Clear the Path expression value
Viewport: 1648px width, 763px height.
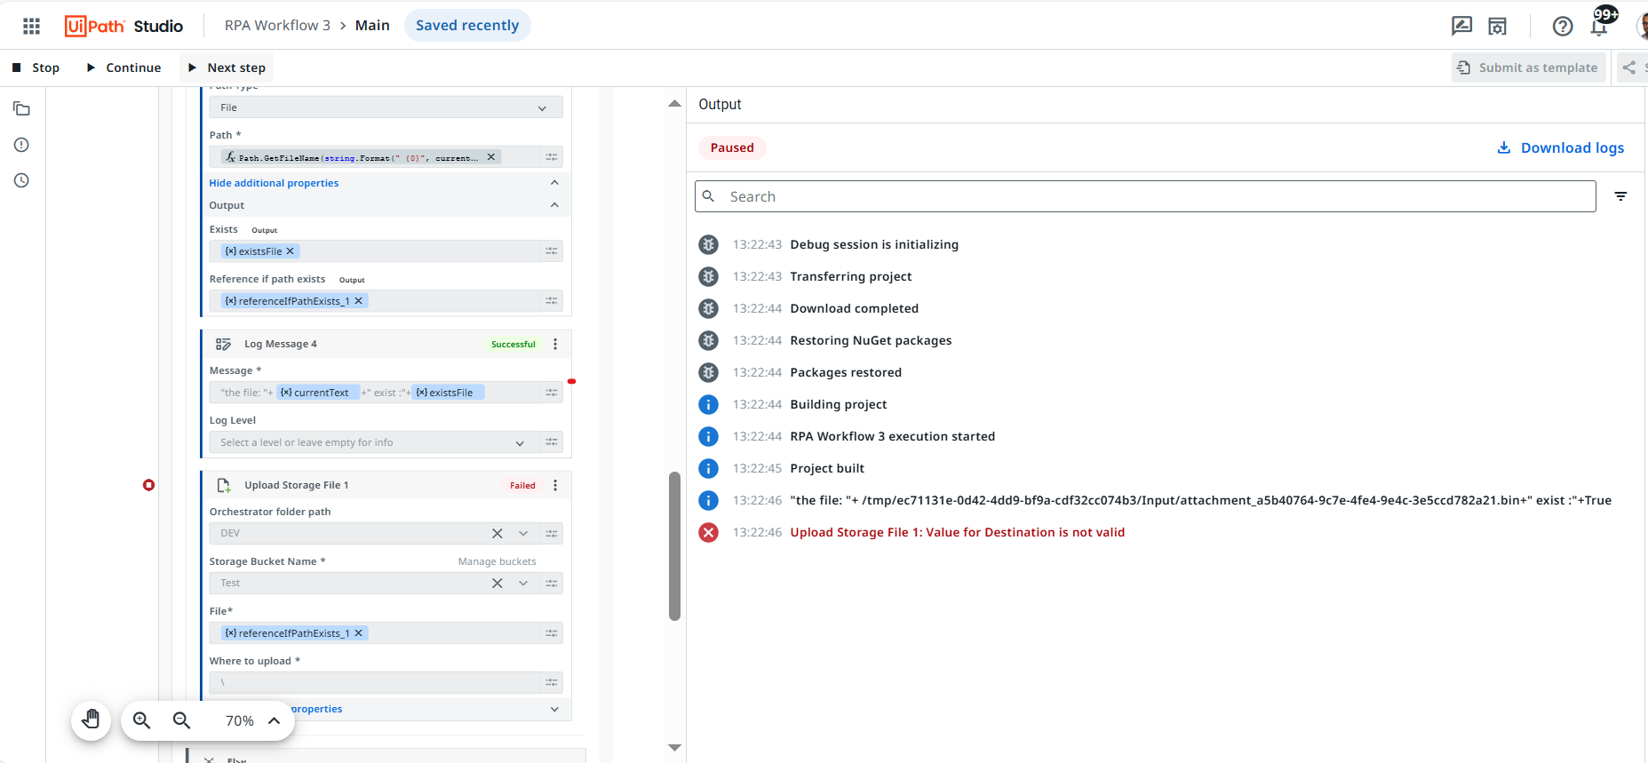[x=491, y=157]
